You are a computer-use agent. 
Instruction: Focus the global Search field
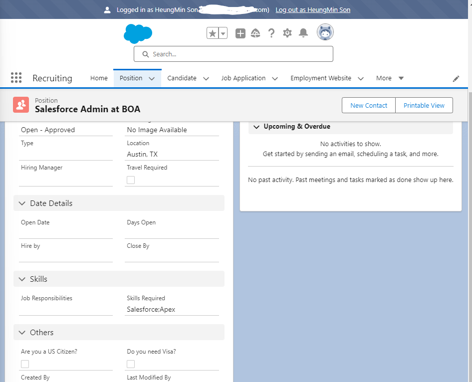tap(234, 54)
